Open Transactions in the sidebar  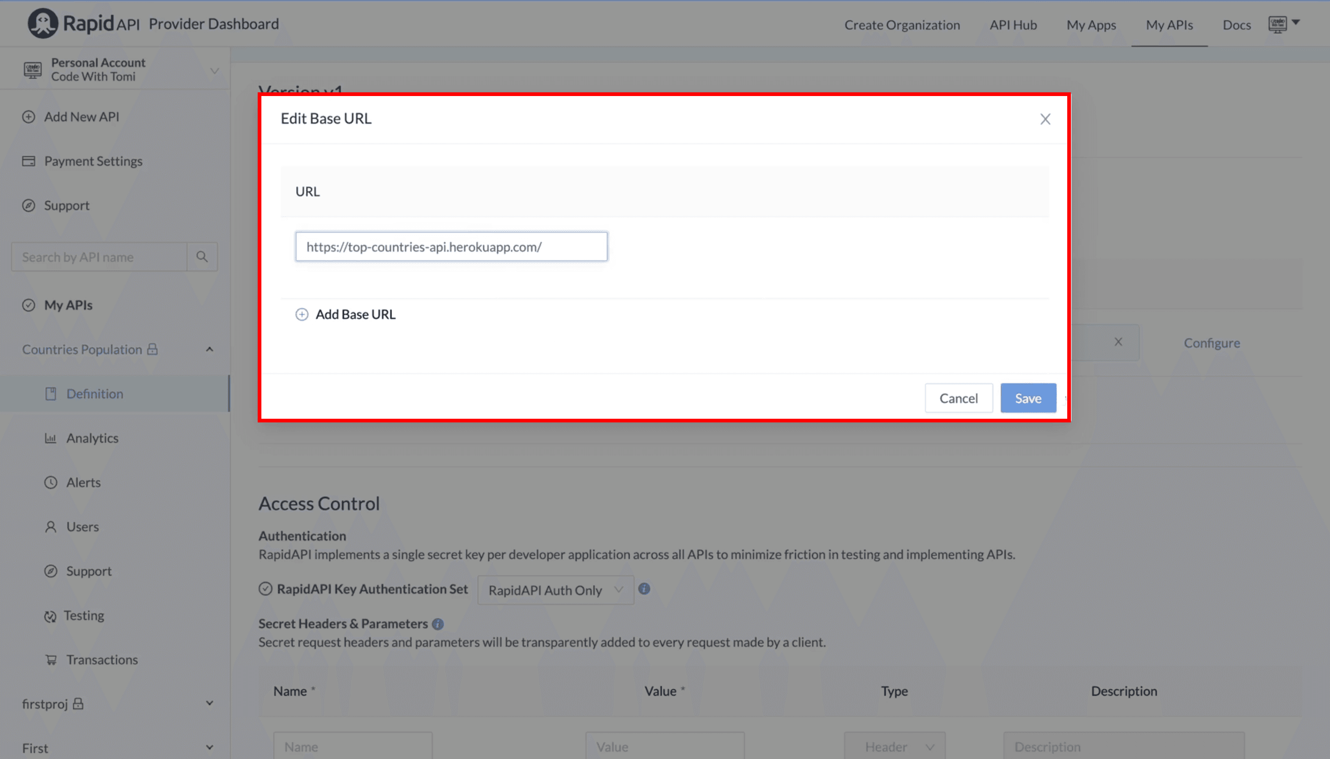tap(102, 659)
